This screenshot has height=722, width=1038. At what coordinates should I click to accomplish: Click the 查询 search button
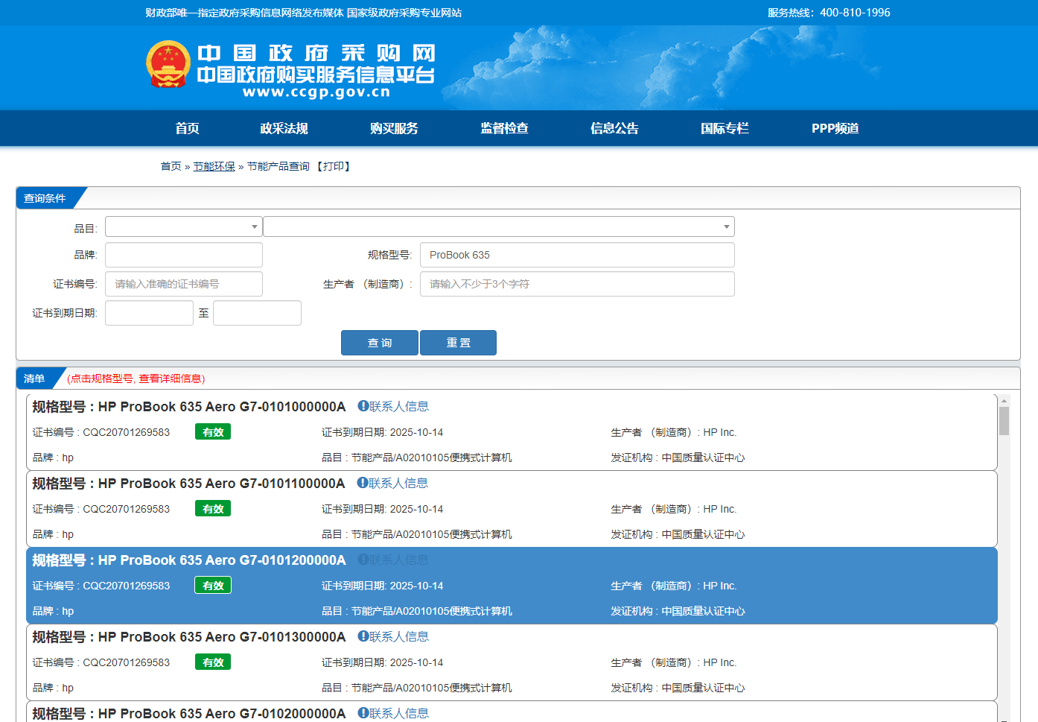coord(380,343)
